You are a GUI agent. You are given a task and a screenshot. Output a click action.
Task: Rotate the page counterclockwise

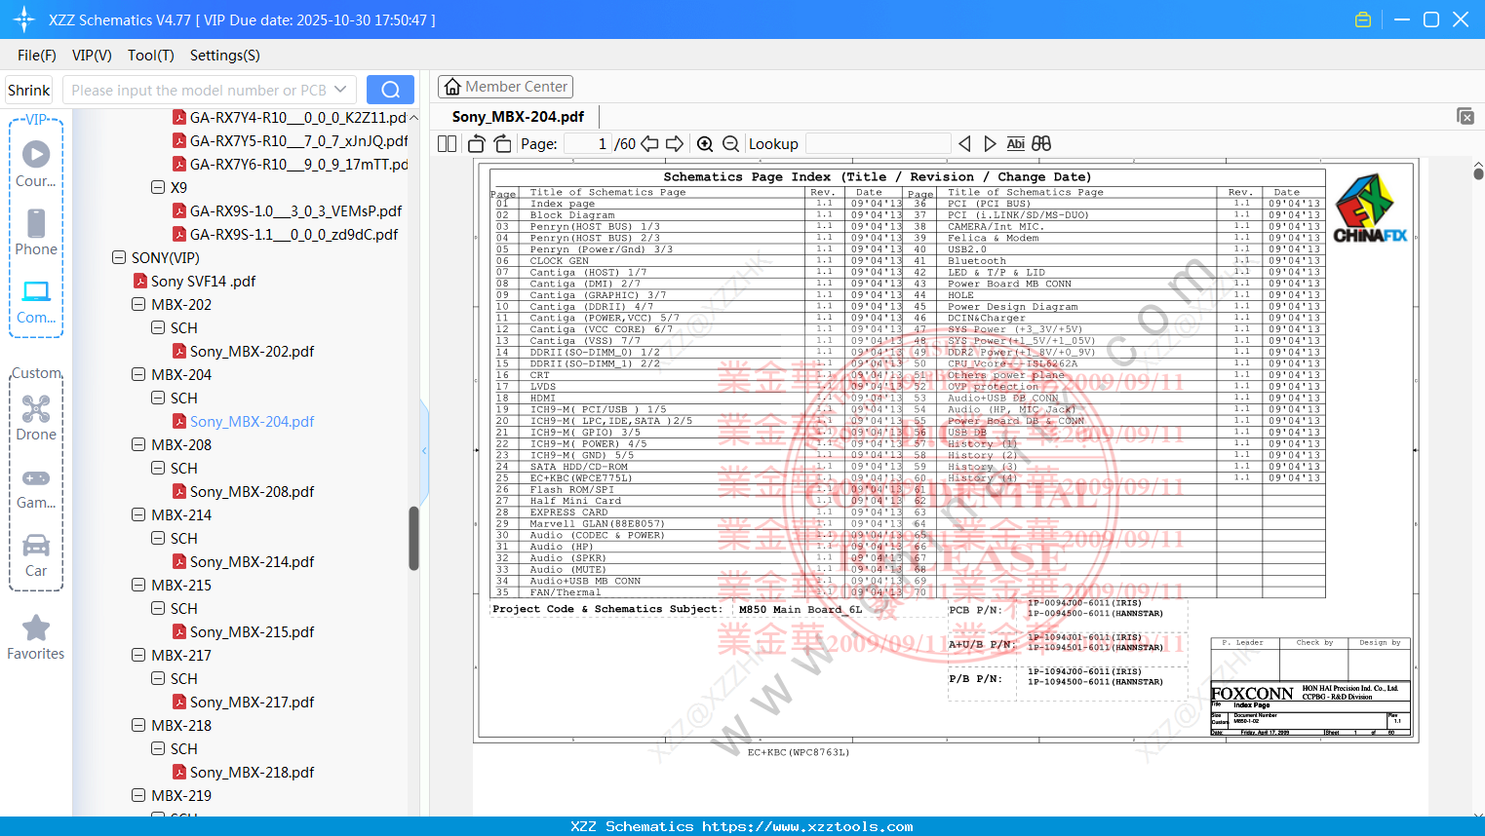pyautogui.click(x=477, y=144)
